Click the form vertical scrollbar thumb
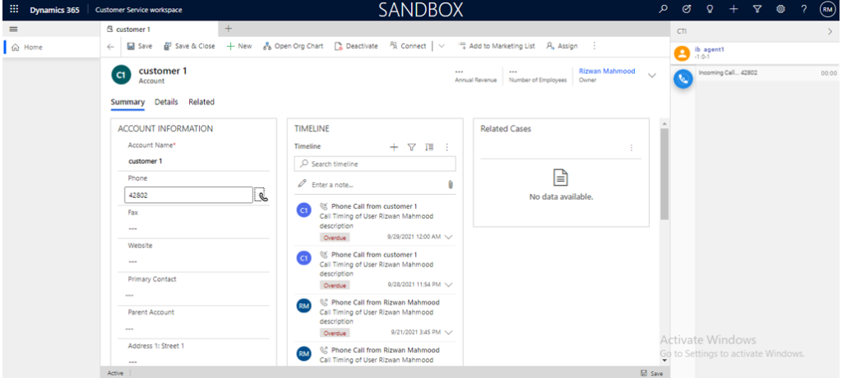This screenshot has height=378, width=842. pos(664,174)
